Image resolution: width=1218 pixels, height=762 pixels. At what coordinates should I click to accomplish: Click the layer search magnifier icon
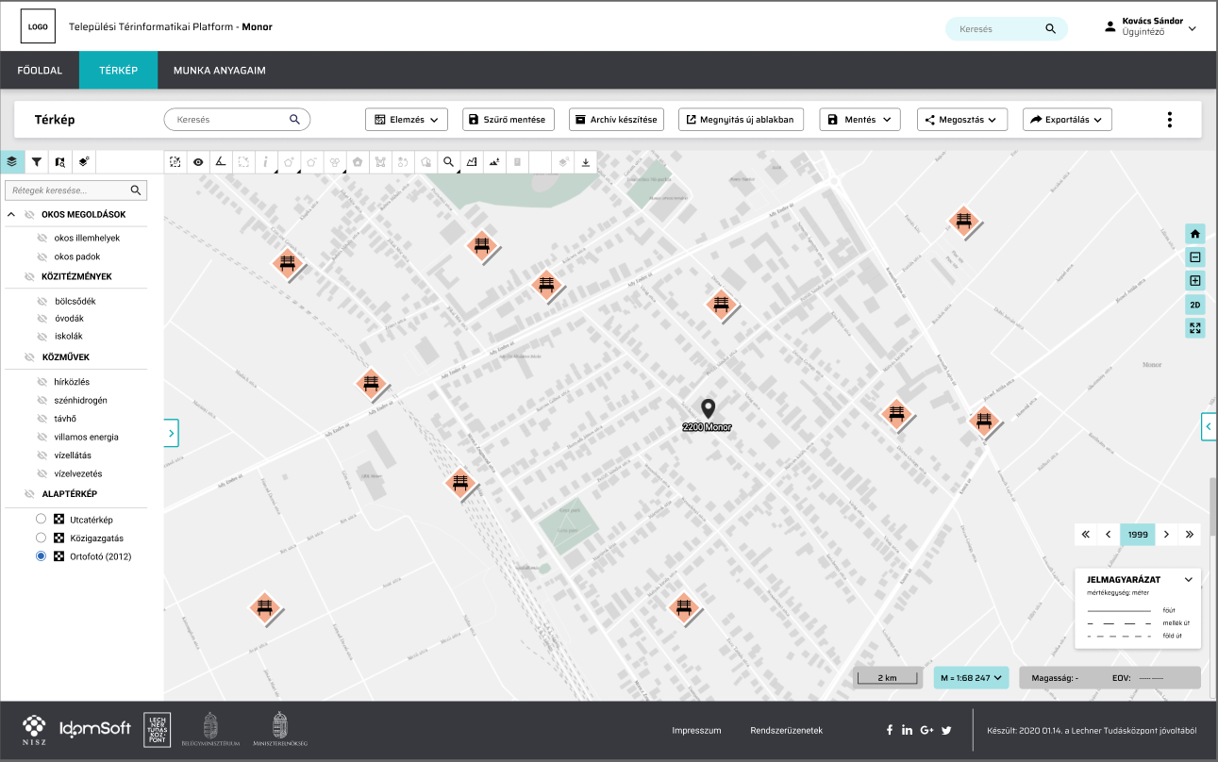136,190
